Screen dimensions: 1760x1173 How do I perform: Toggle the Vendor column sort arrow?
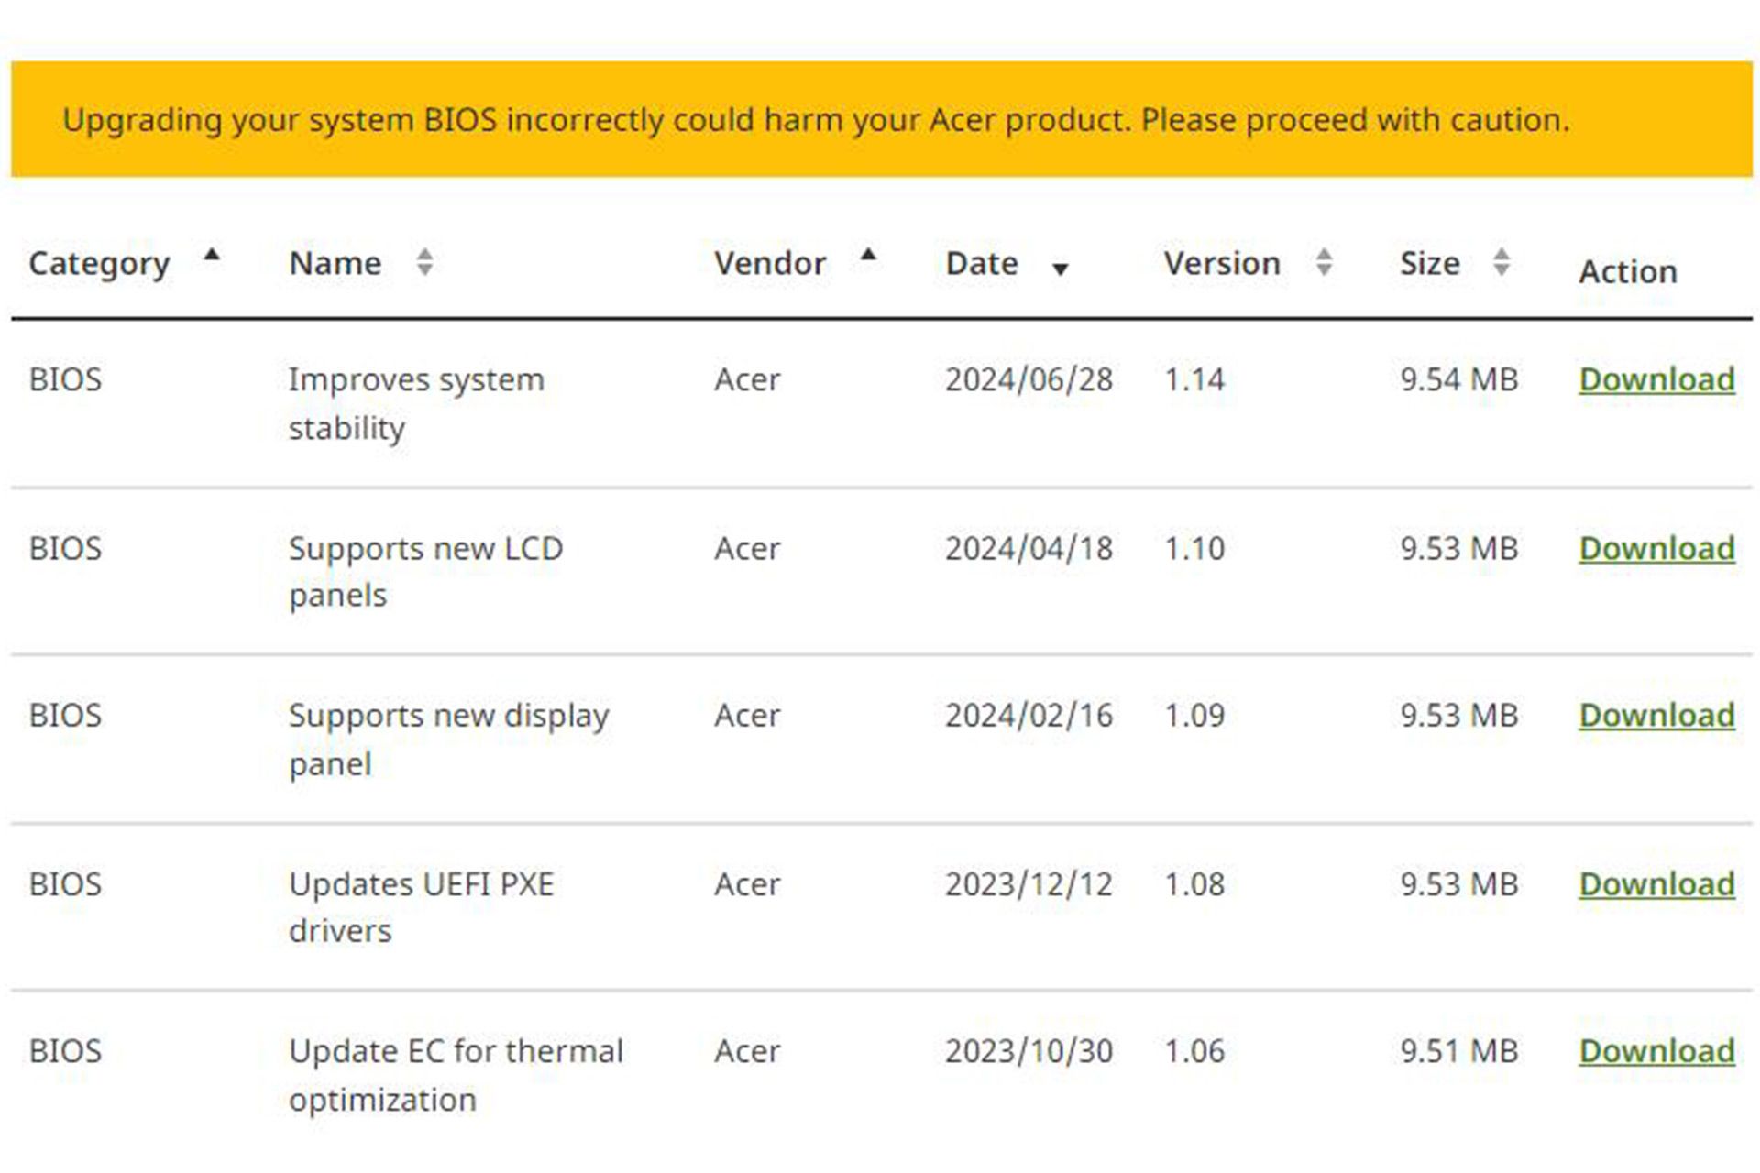pos(868,256)
